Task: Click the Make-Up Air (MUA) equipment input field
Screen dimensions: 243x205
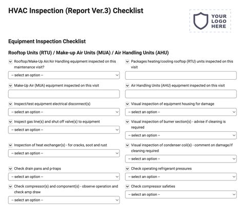Action: (64, 94)
